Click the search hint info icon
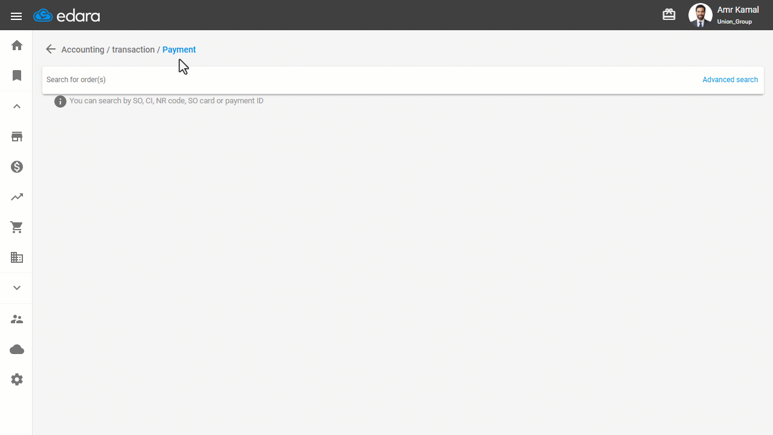 60,101
